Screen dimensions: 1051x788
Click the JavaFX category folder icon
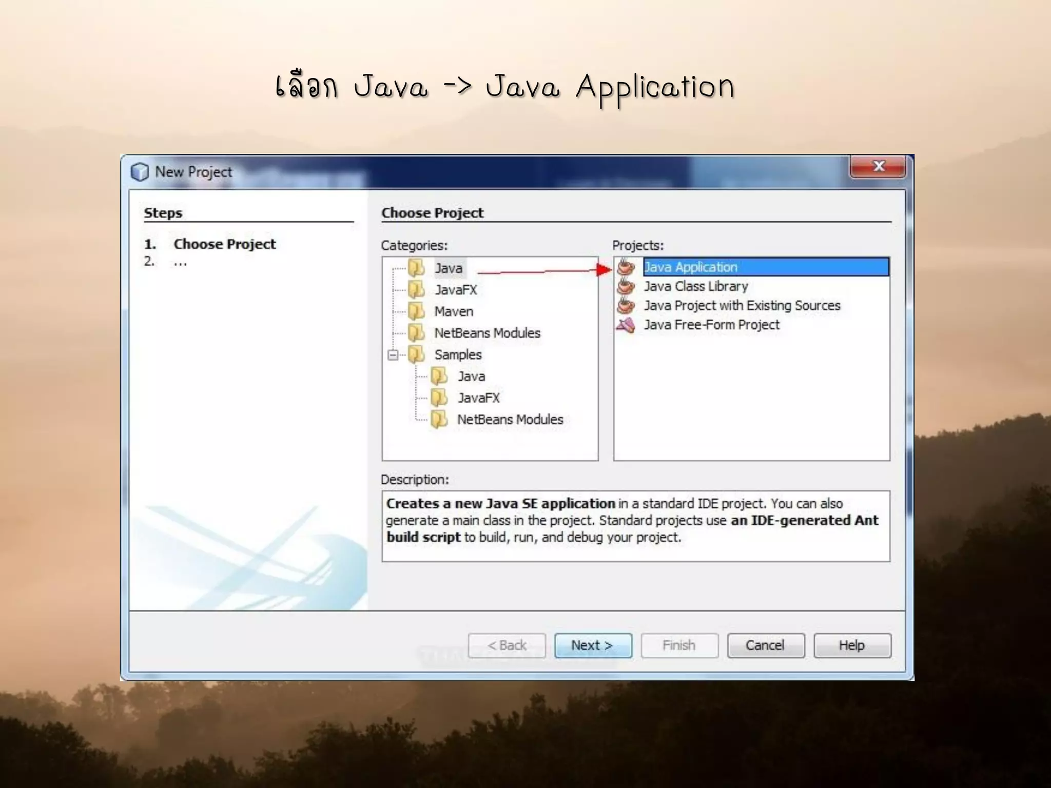pos(416,289)
